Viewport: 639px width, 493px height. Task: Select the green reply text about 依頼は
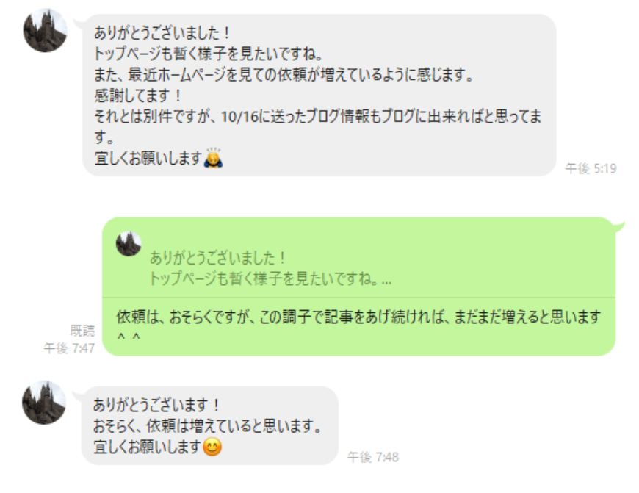[x=358, y=327]
